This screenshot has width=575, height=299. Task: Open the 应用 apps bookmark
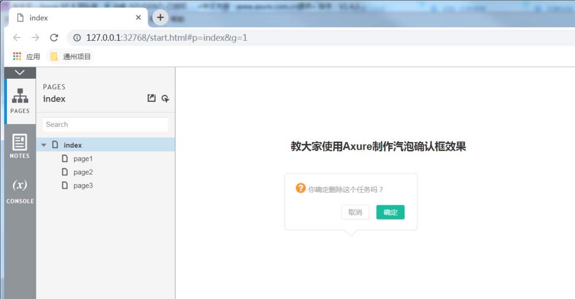pyautogui.click(x=26, y=56)
